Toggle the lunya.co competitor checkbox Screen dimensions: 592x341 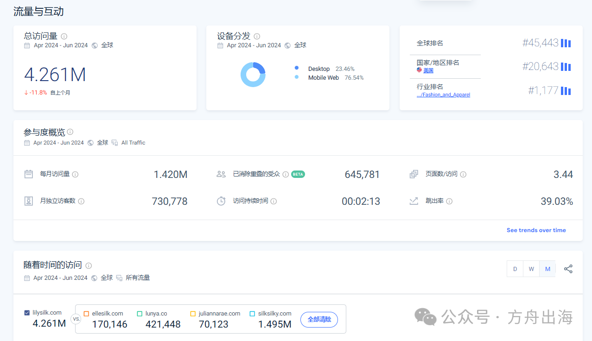tap(140, 314)
